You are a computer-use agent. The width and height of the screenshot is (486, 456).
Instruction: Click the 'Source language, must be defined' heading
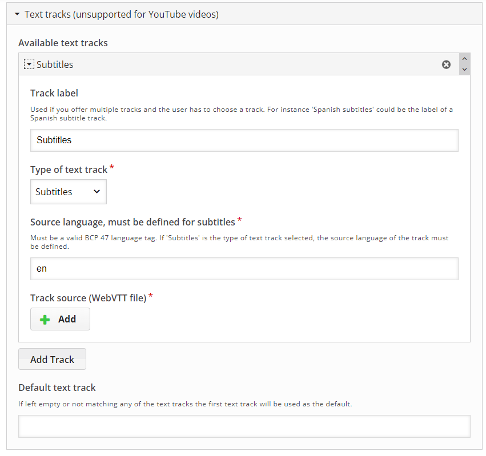pos(132,223)
